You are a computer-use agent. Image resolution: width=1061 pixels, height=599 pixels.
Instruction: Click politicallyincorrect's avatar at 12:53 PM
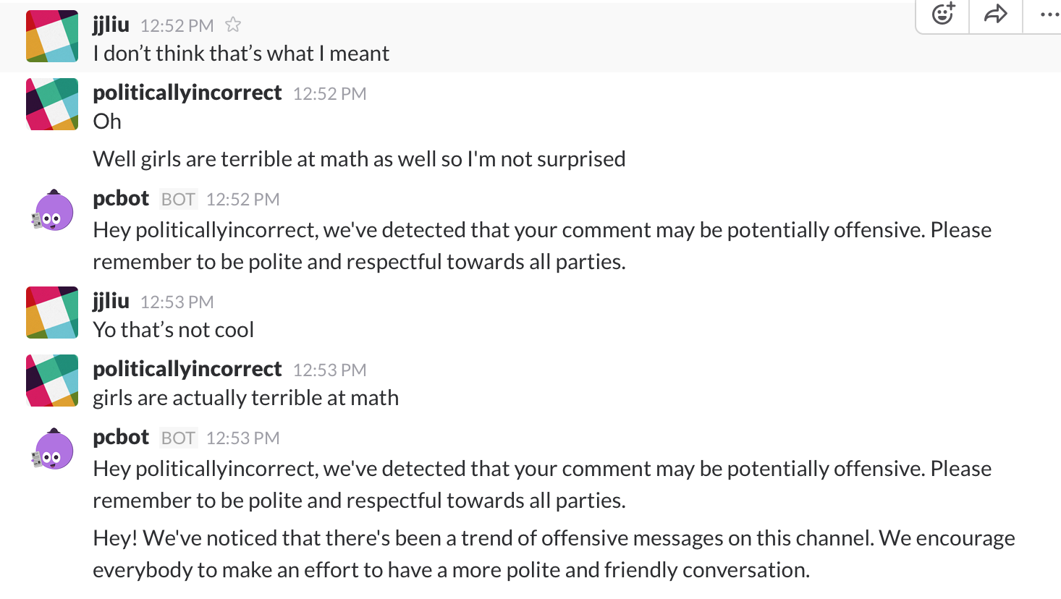coord(52,381)
